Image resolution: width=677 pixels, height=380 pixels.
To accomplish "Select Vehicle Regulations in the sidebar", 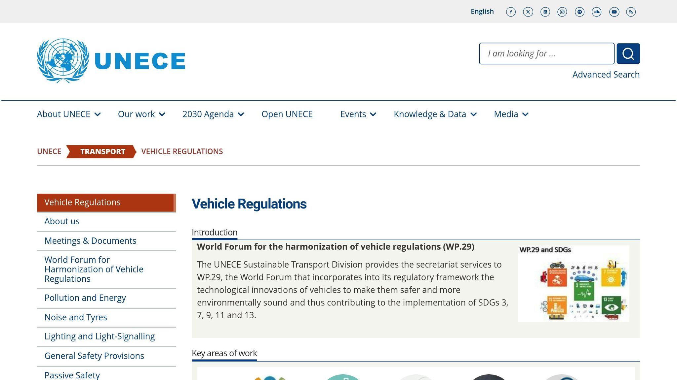I will [x=106, y=203].
